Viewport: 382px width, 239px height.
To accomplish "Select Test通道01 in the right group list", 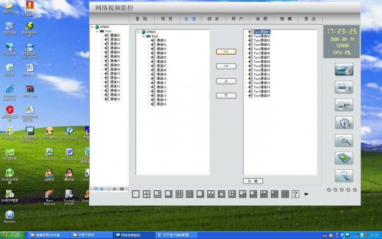I will pos(262,32).
